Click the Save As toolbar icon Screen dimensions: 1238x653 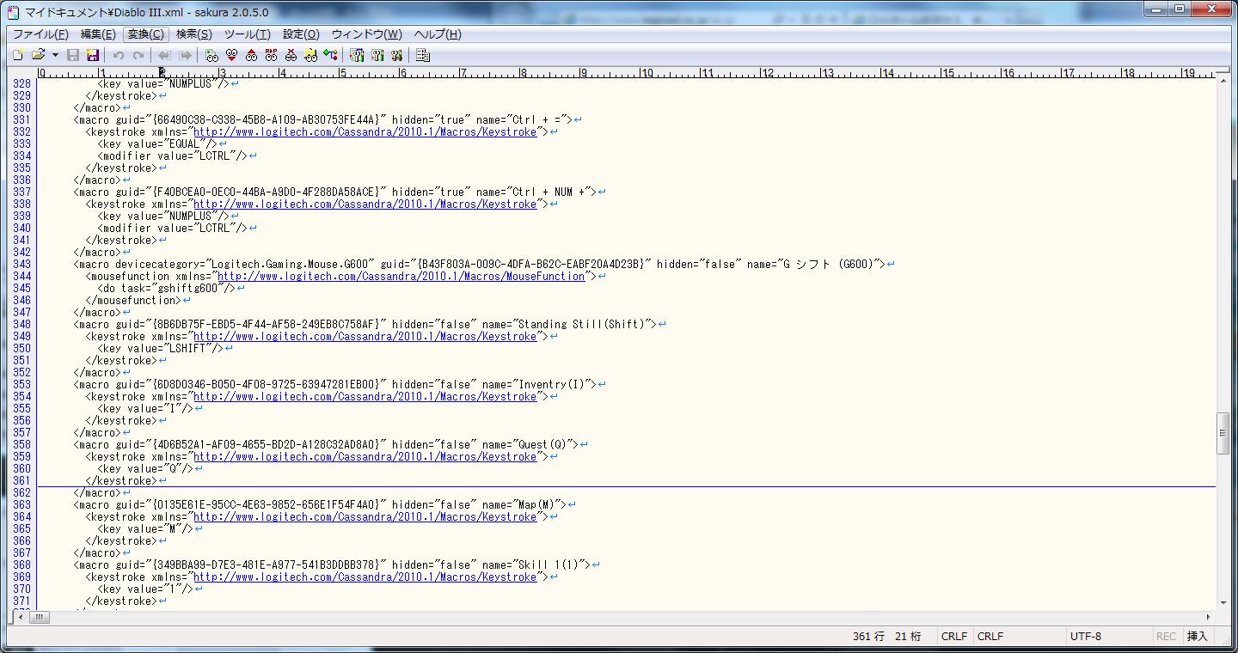[x=92, y=56]
